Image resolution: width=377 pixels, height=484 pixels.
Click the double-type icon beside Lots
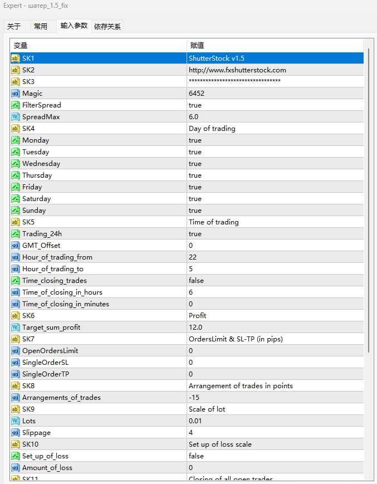click(x=16, y=421)
